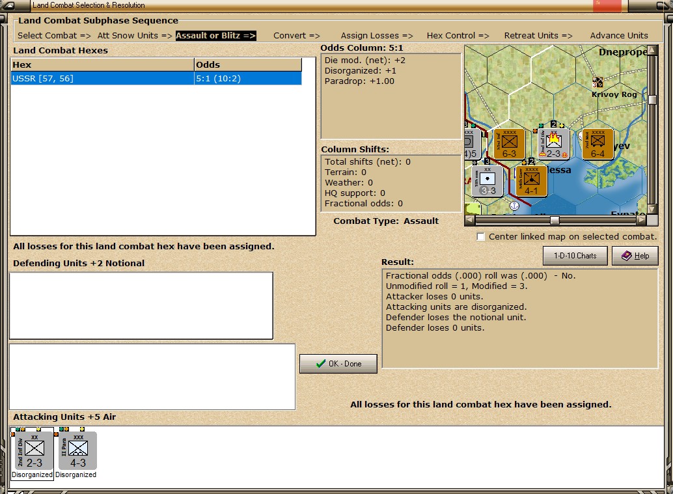Go to Select Combat subphase
The width and height of the screenshot is (673, 494).
54,36
